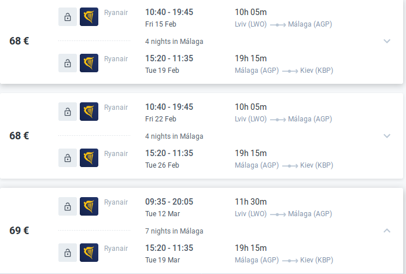This screenshot has width=406, height=274.
Task: Click the lock icon on the Tue 26 Feb flight
Action: click(x=68, y=158)
